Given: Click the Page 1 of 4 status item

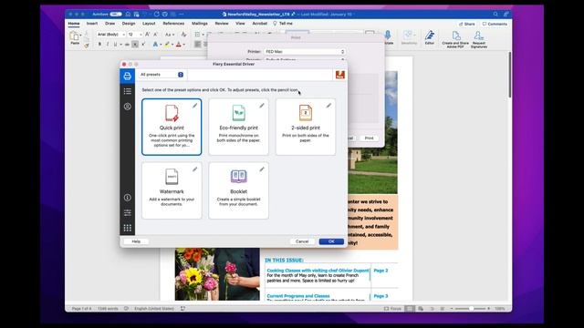Looking at the screenshot, I should click(x=81, y=309).
